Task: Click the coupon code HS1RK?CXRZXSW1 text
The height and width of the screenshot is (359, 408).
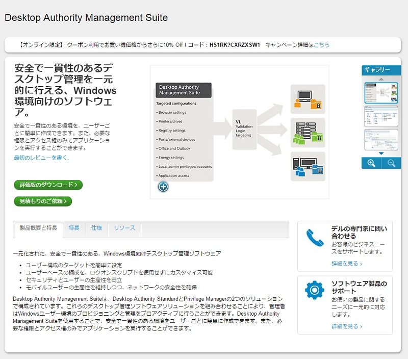Action: 235,45
